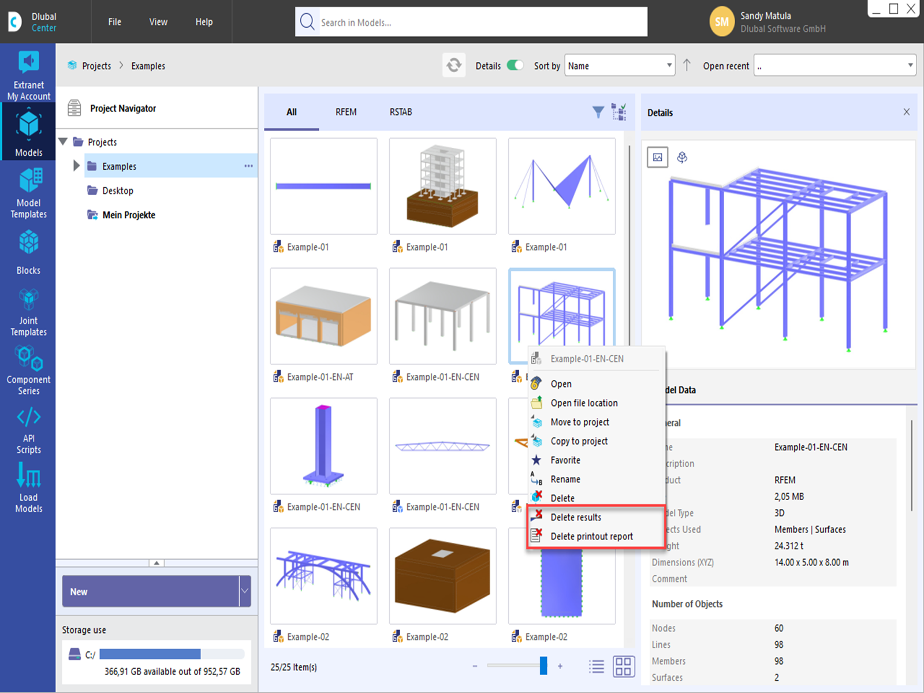Open the Extranet My Account section
Viewport: 924px width, 693px height.
[28, 76]
